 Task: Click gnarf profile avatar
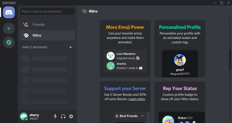point(180,60)
